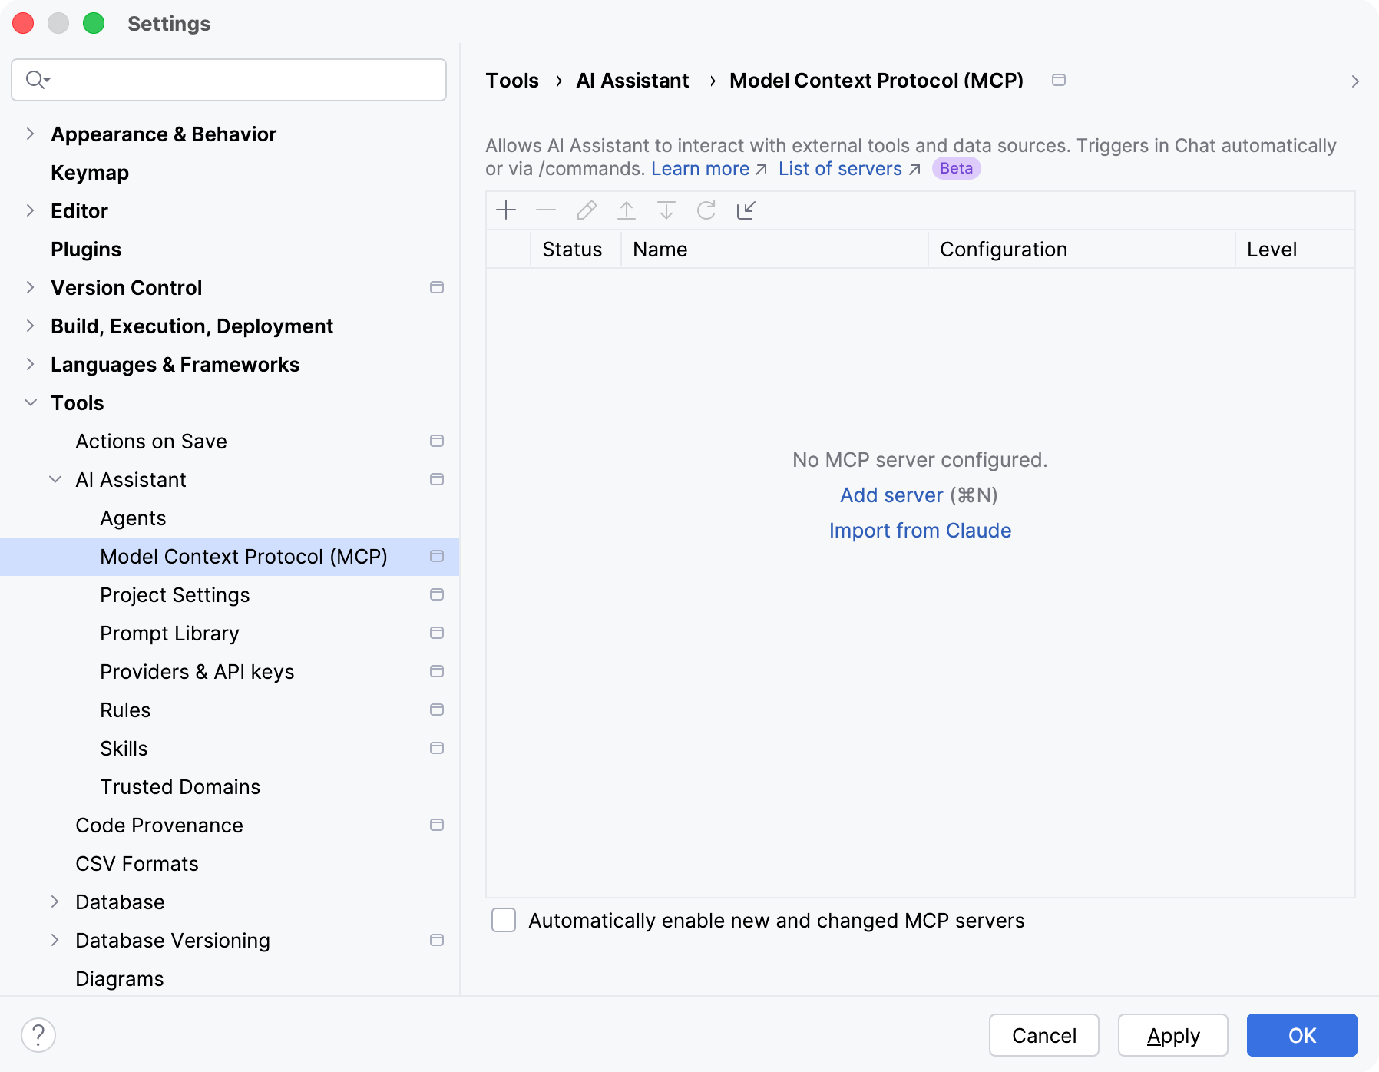Expand Languages & Frameworks section
Viewport: 1379px width, 1072px height.
pos(30,364)
